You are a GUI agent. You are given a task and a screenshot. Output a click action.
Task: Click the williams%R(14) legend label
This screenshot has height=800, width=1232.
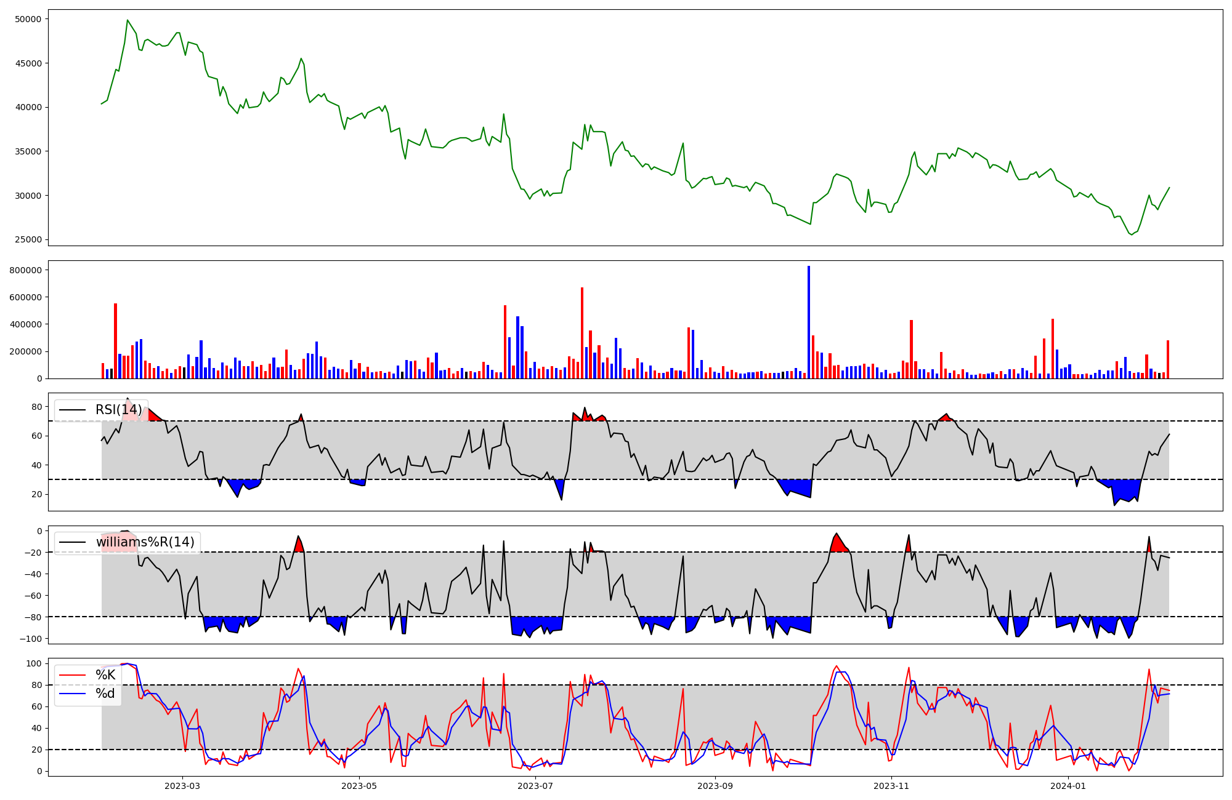145,542
